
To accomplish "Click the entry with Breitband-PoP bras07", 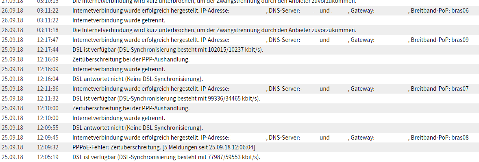I will (239, 89).
